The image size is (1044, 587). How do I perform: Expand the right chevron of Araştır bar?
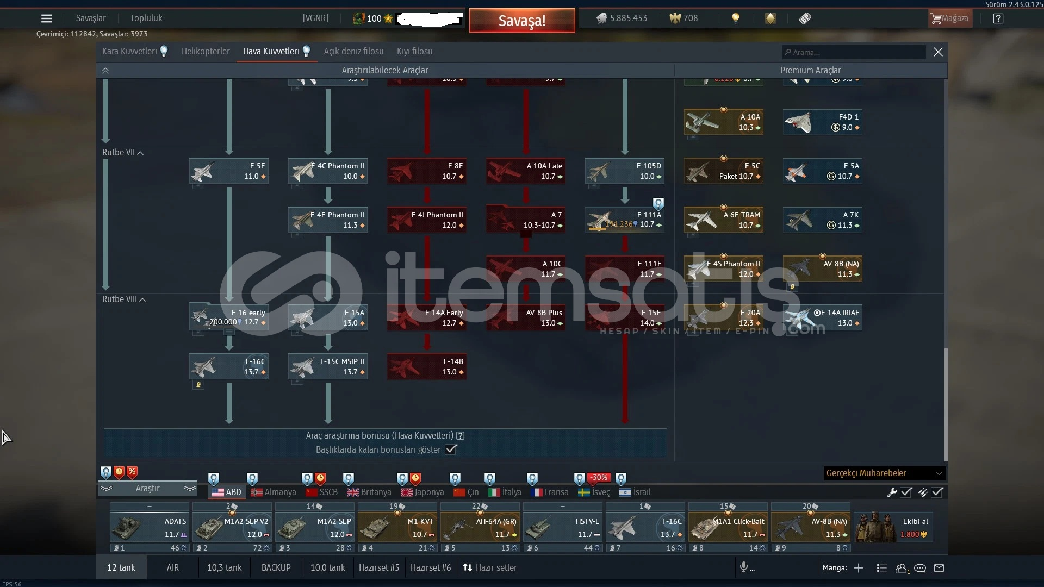190,488
